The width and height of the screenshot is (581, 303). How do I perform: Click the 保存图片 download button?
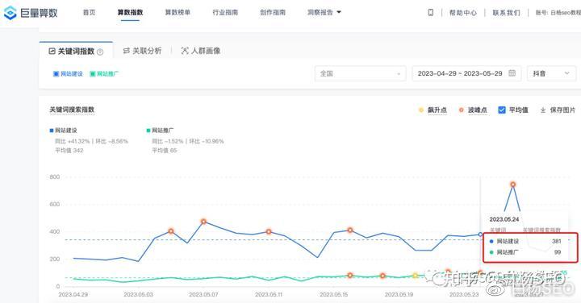pos(558,110)
